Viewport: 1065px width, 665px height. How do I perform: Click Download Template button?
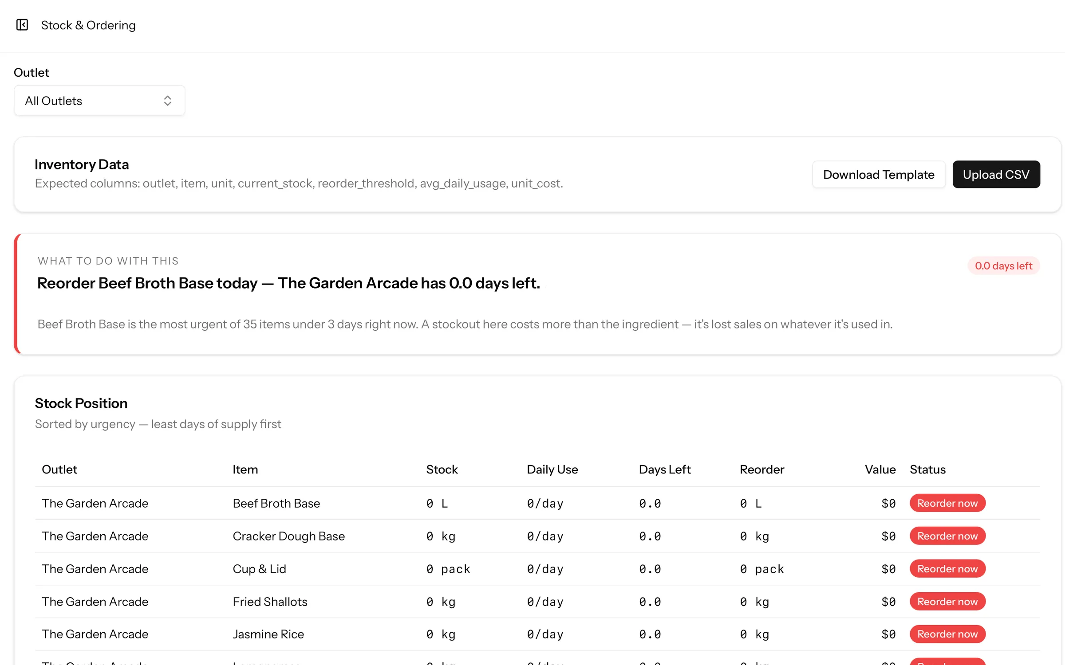tap(879, 174)
